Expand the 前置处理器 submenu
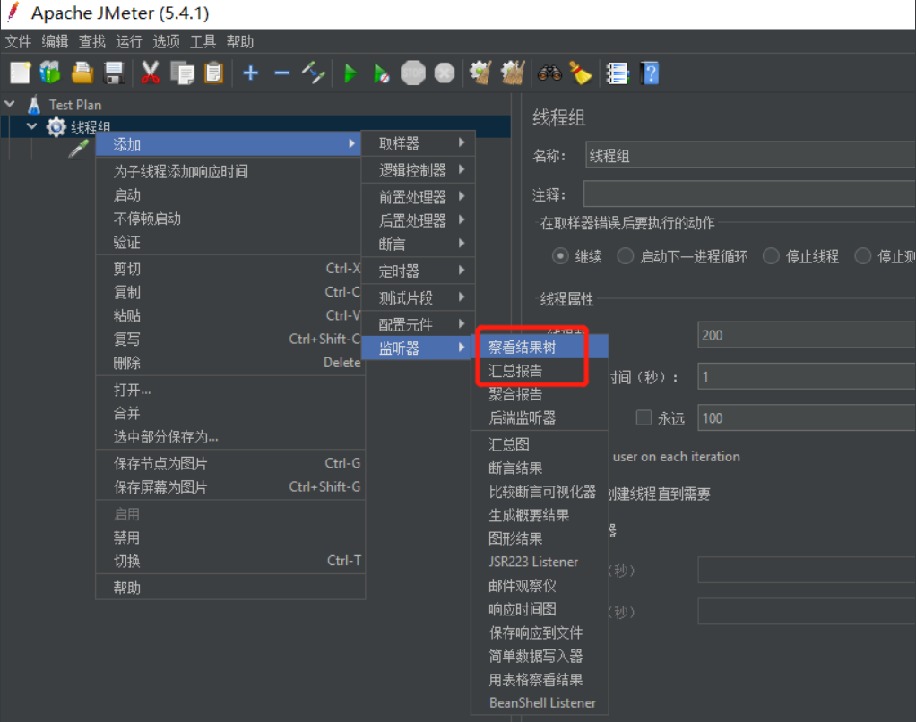Viewport: 916px width, 722px height. click(x=418, y=197)
